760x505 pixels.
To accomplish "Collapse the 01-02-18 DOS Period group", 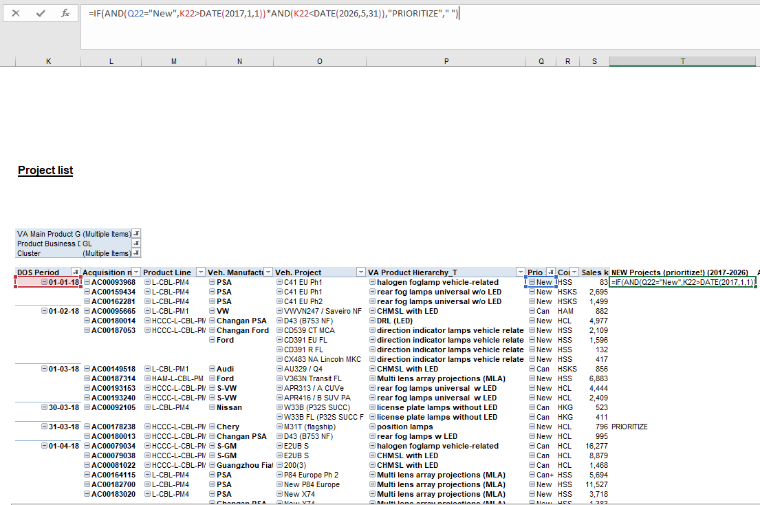I will point(44,311).
